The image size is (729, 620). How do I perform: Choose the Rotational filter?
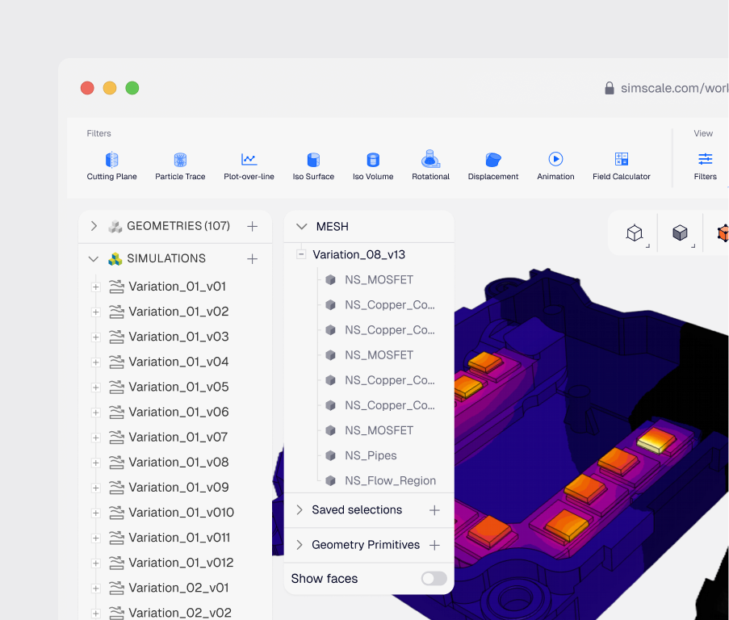tap(430, 166)
